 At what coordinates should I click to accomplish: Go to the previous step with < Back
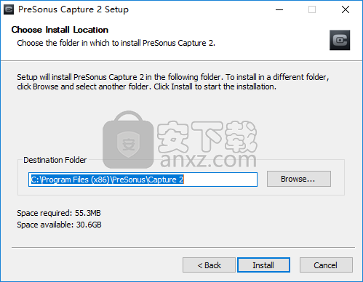(x=209, y=265)
